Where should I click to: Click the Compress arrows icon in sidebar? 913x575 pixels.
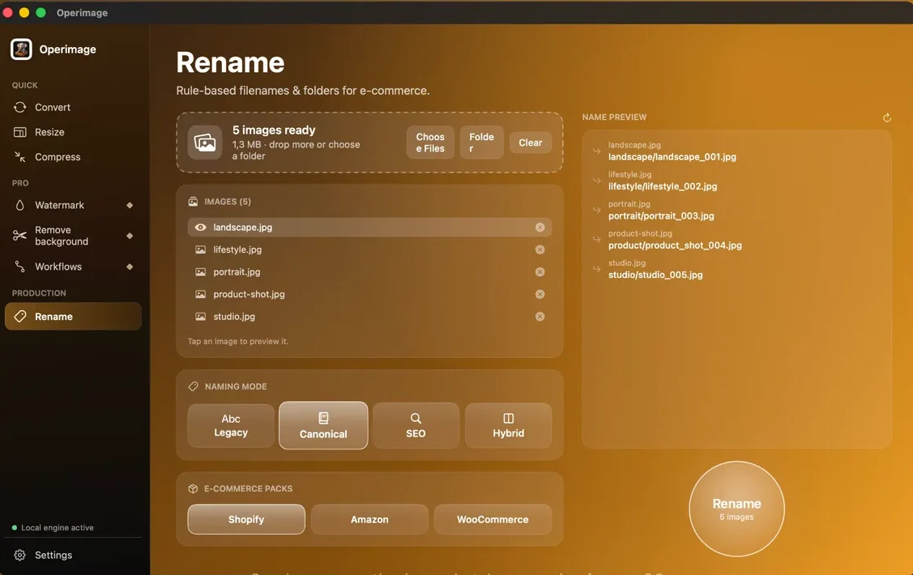point(19,156)
